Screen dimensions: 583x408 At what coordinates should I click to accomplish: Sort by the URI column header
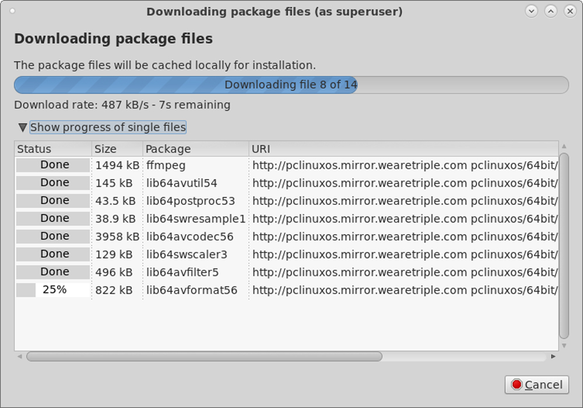pyautogui.click(x=403, y=149)
